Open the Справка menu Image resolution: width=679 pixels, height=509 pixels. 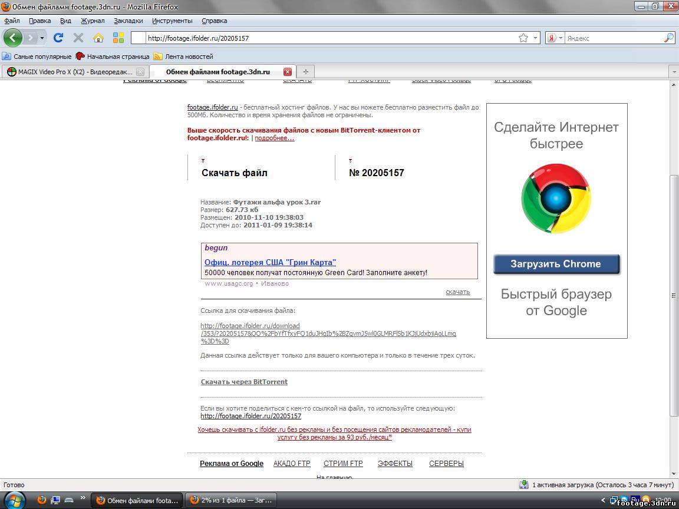click(215, 21)
